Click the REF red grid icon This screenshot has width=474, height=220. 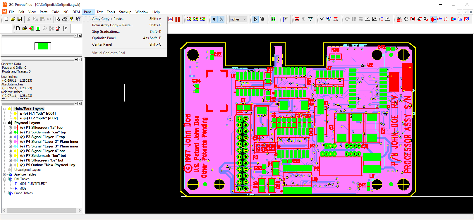[x=399, y=19]
